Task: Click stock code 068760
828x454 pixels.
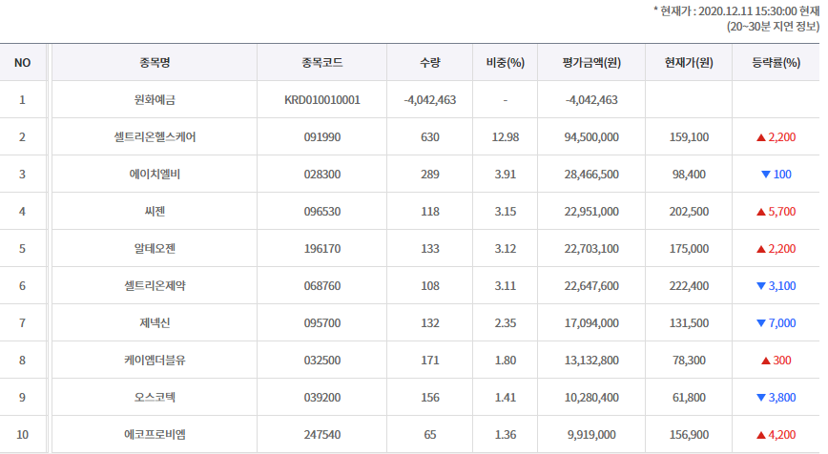Action: (322, 286)
